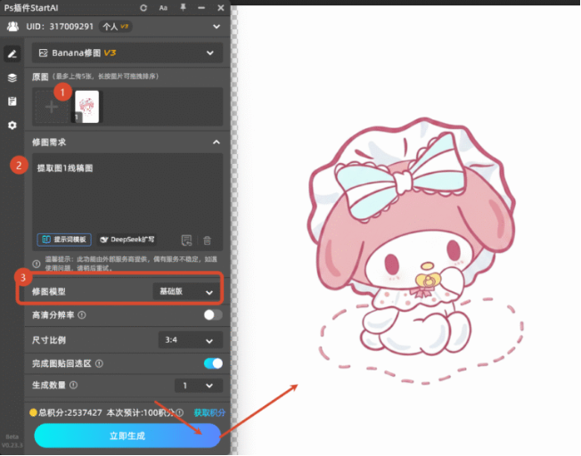Open the 尺寸比例 3:4 dropdown

pyautogui.click(x=191, y=340)
